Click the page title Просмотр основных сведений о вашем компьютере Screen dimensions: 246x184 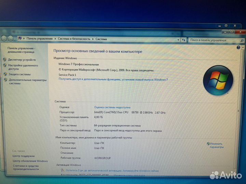coord(98,51)
